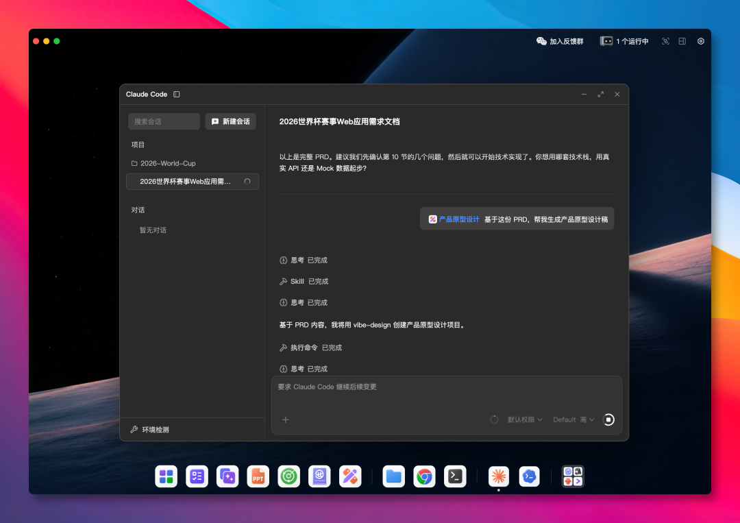Launch Chrome from the dock
This screenshot has height=523, width=740.
pyautogui.click(x=424, y=477)
